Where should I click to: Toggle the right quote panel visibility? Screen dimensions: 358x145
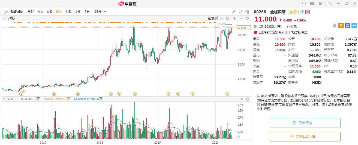pos(247,12)
